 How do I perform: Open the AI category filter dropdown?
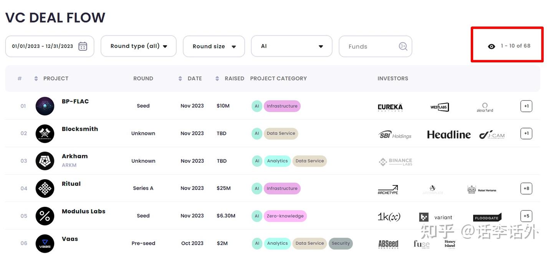[x=291, y=46]
